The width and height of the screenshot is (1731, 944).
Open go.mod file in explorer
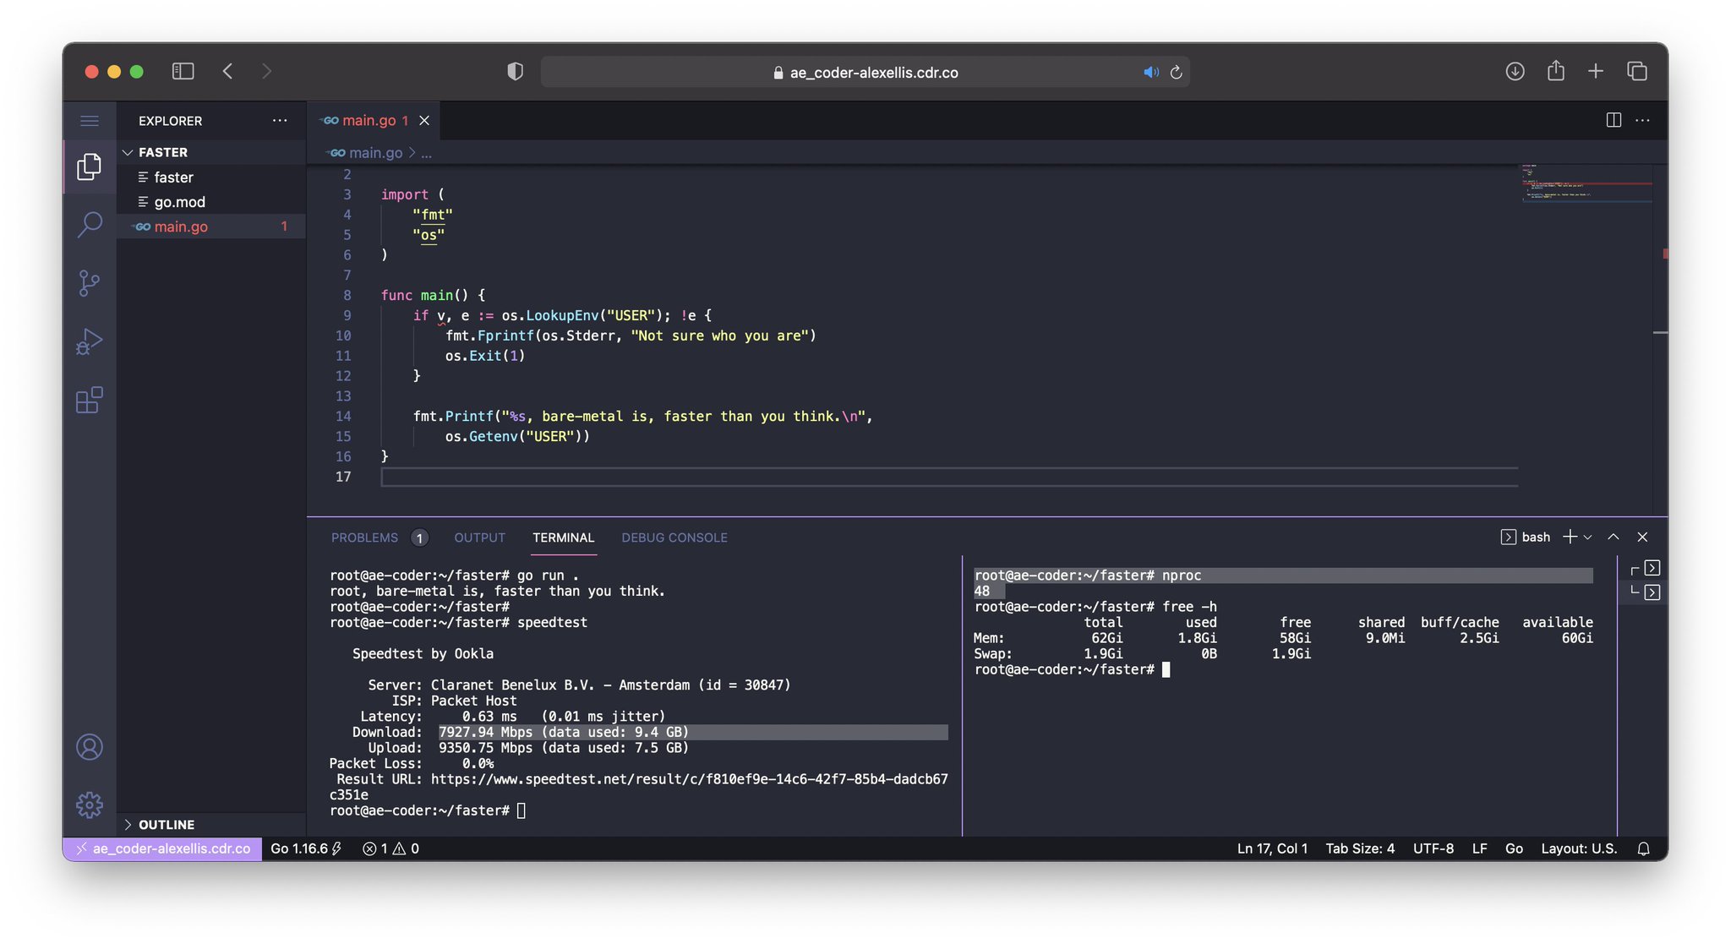tap(179, 202)
